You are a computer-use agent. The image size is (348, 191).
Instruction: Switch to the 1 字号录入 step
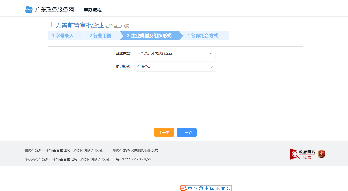coord(63,36)
